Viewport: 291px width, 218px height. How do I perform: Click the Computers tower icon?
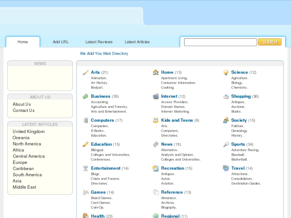(85, 120)
